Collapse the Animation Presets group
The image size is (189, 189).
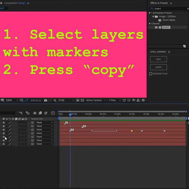point(150,13)
